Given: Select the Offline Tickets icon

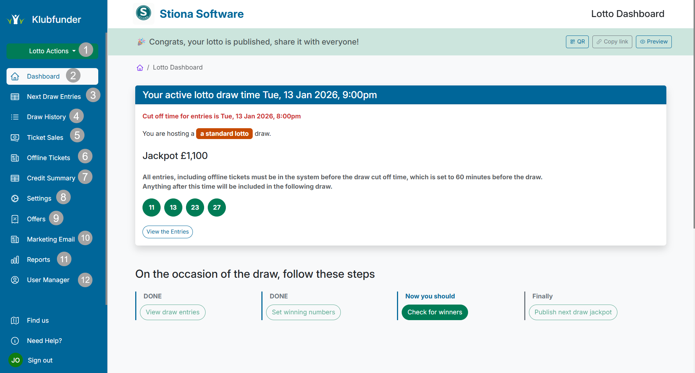Looking at the screenshot, I should coord(15,158).
